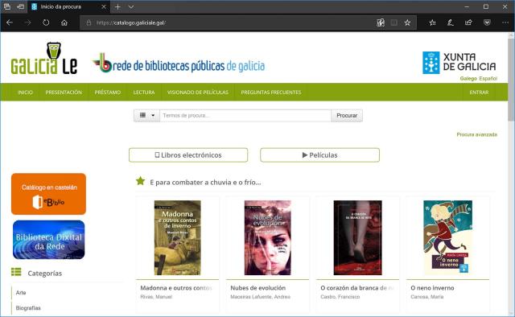
Task: Open the LECTURA menu item
Action: pyautogui.click(x=144, y=93)
